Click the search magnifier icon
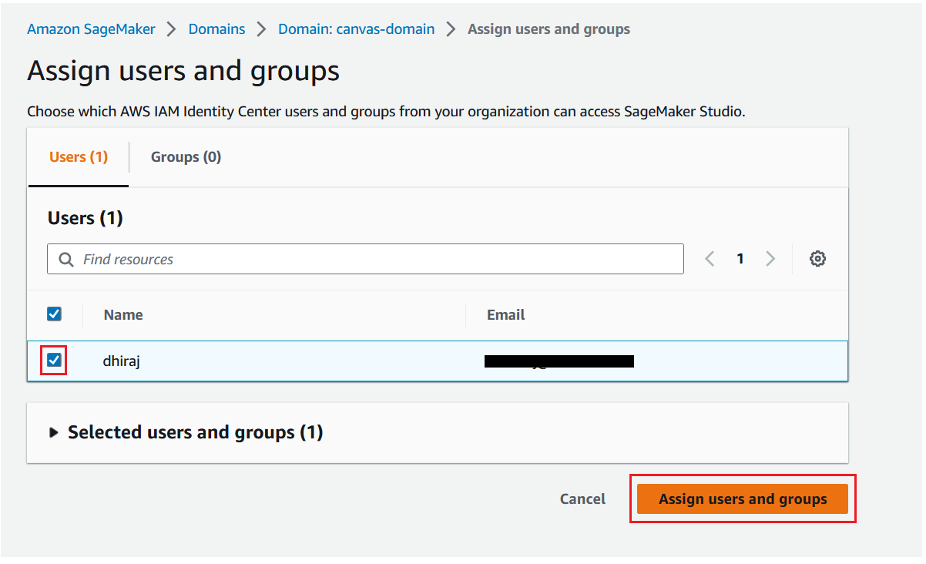The height and width of the screenshot is (564, 926). coord(66,260)
